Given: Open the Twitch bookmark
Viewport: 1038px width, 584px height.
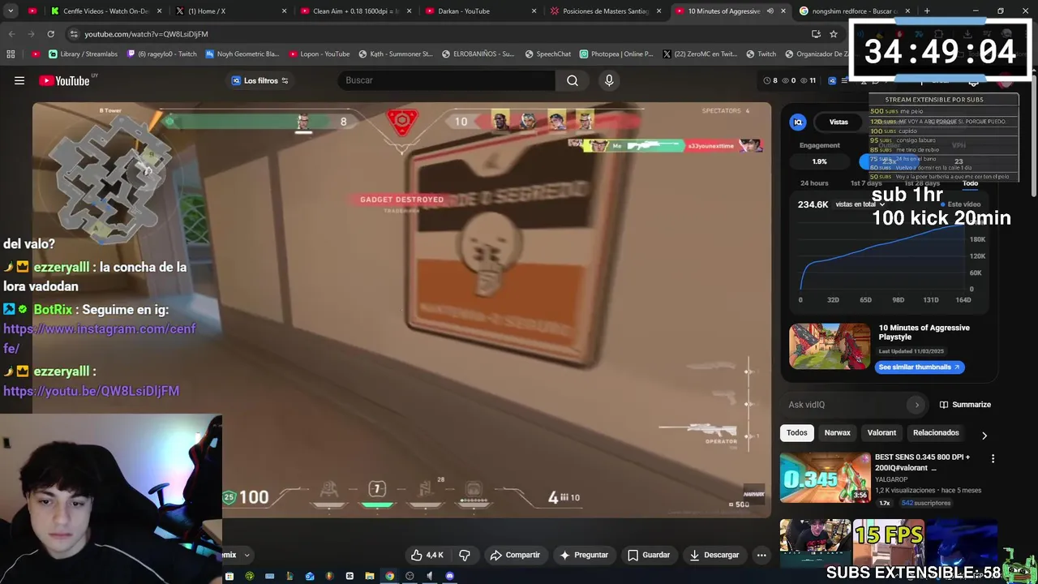Looking at the screenshot, I should point(760,54).
